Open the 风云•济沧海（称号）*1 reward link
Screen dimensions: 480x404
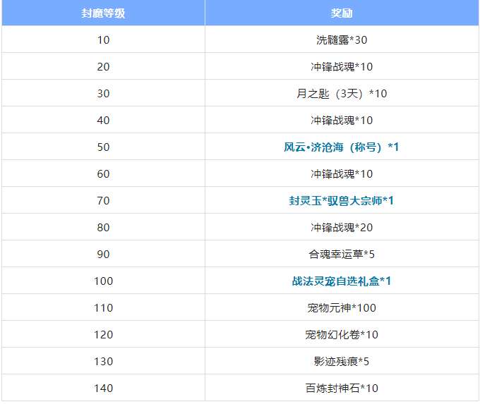click(x=342, y=147)
